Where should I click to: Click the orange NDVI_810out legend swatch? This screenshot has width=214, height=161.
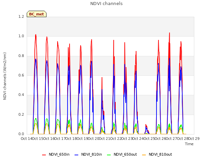[144, 155]
